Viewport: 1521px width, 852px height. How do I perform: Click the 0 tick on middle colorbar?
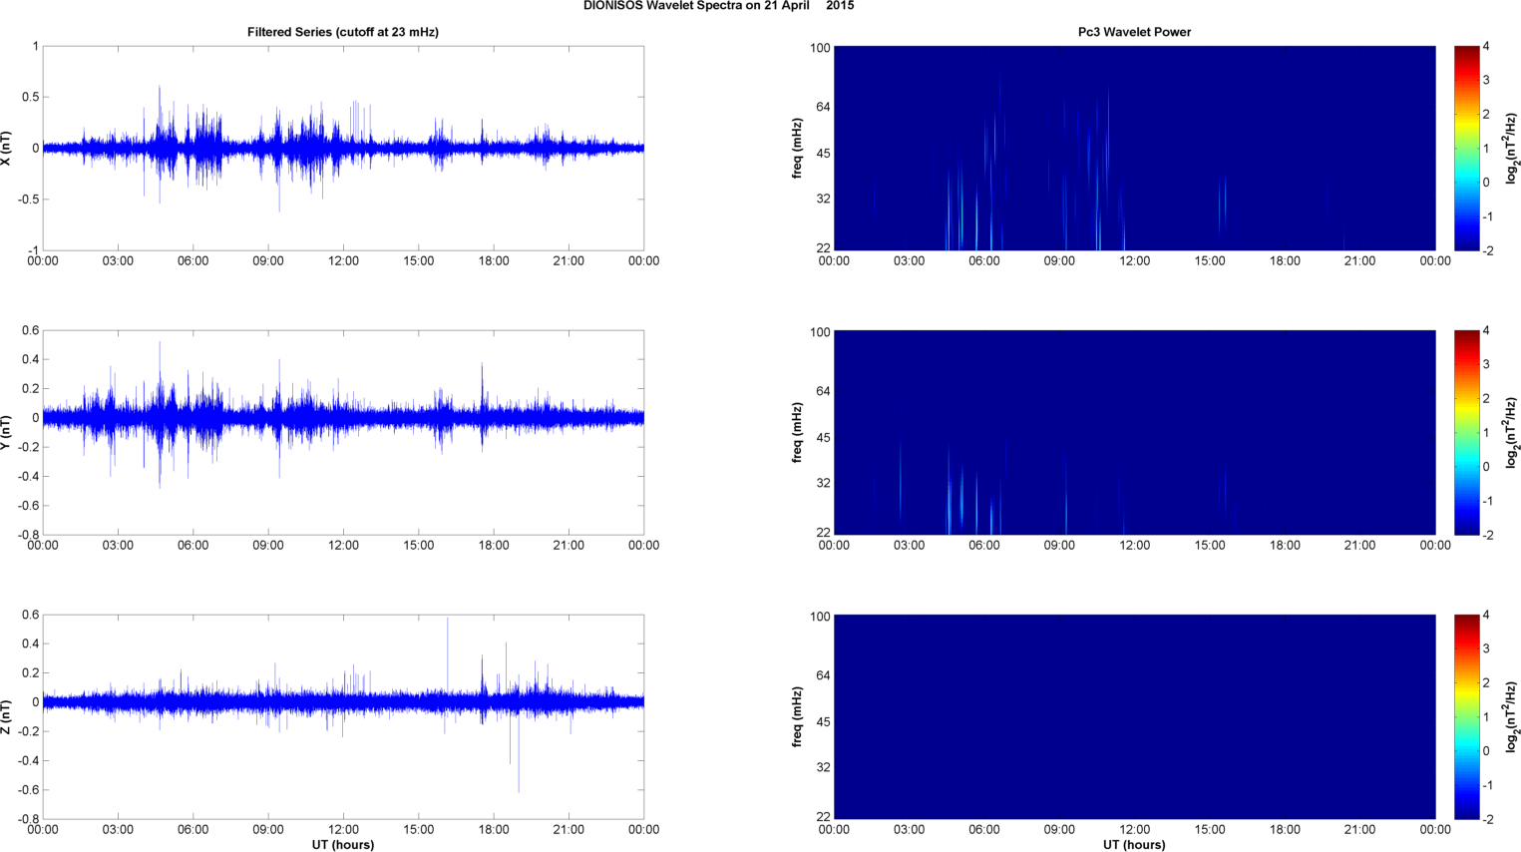pos(1486,467)
